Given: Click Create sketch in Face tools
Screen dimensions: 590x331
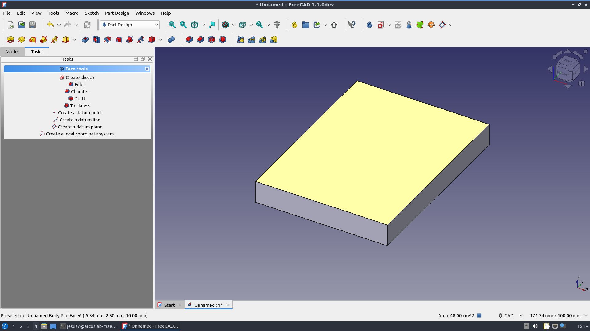Looking at the screenshot, I should [77, 78].
